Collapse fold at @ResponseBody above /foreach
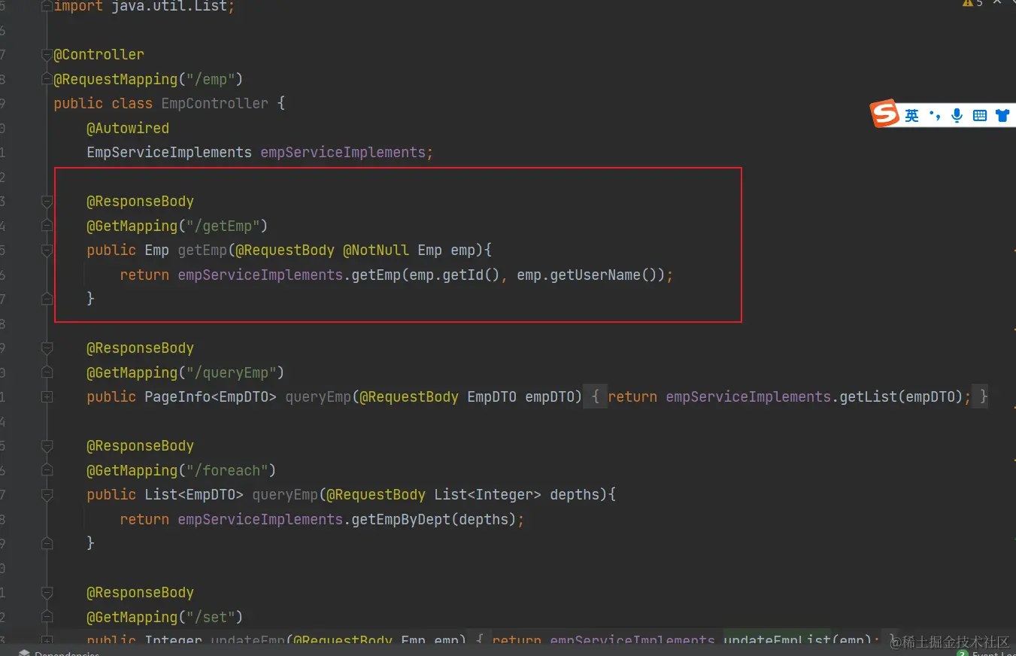Screen dimensions: 1016x656 pyautogui.click(x=47, y=446)
